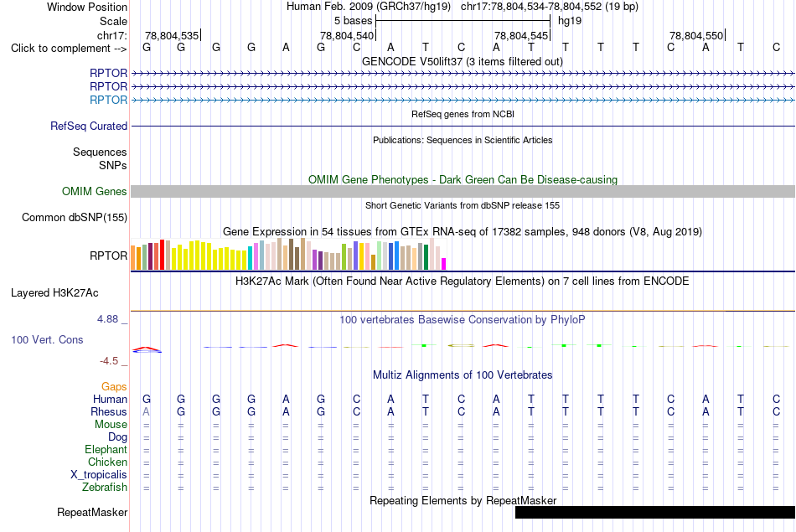796x532 pixels.
Task: Click the RepeatMasker track label
Action: [92, 512]
